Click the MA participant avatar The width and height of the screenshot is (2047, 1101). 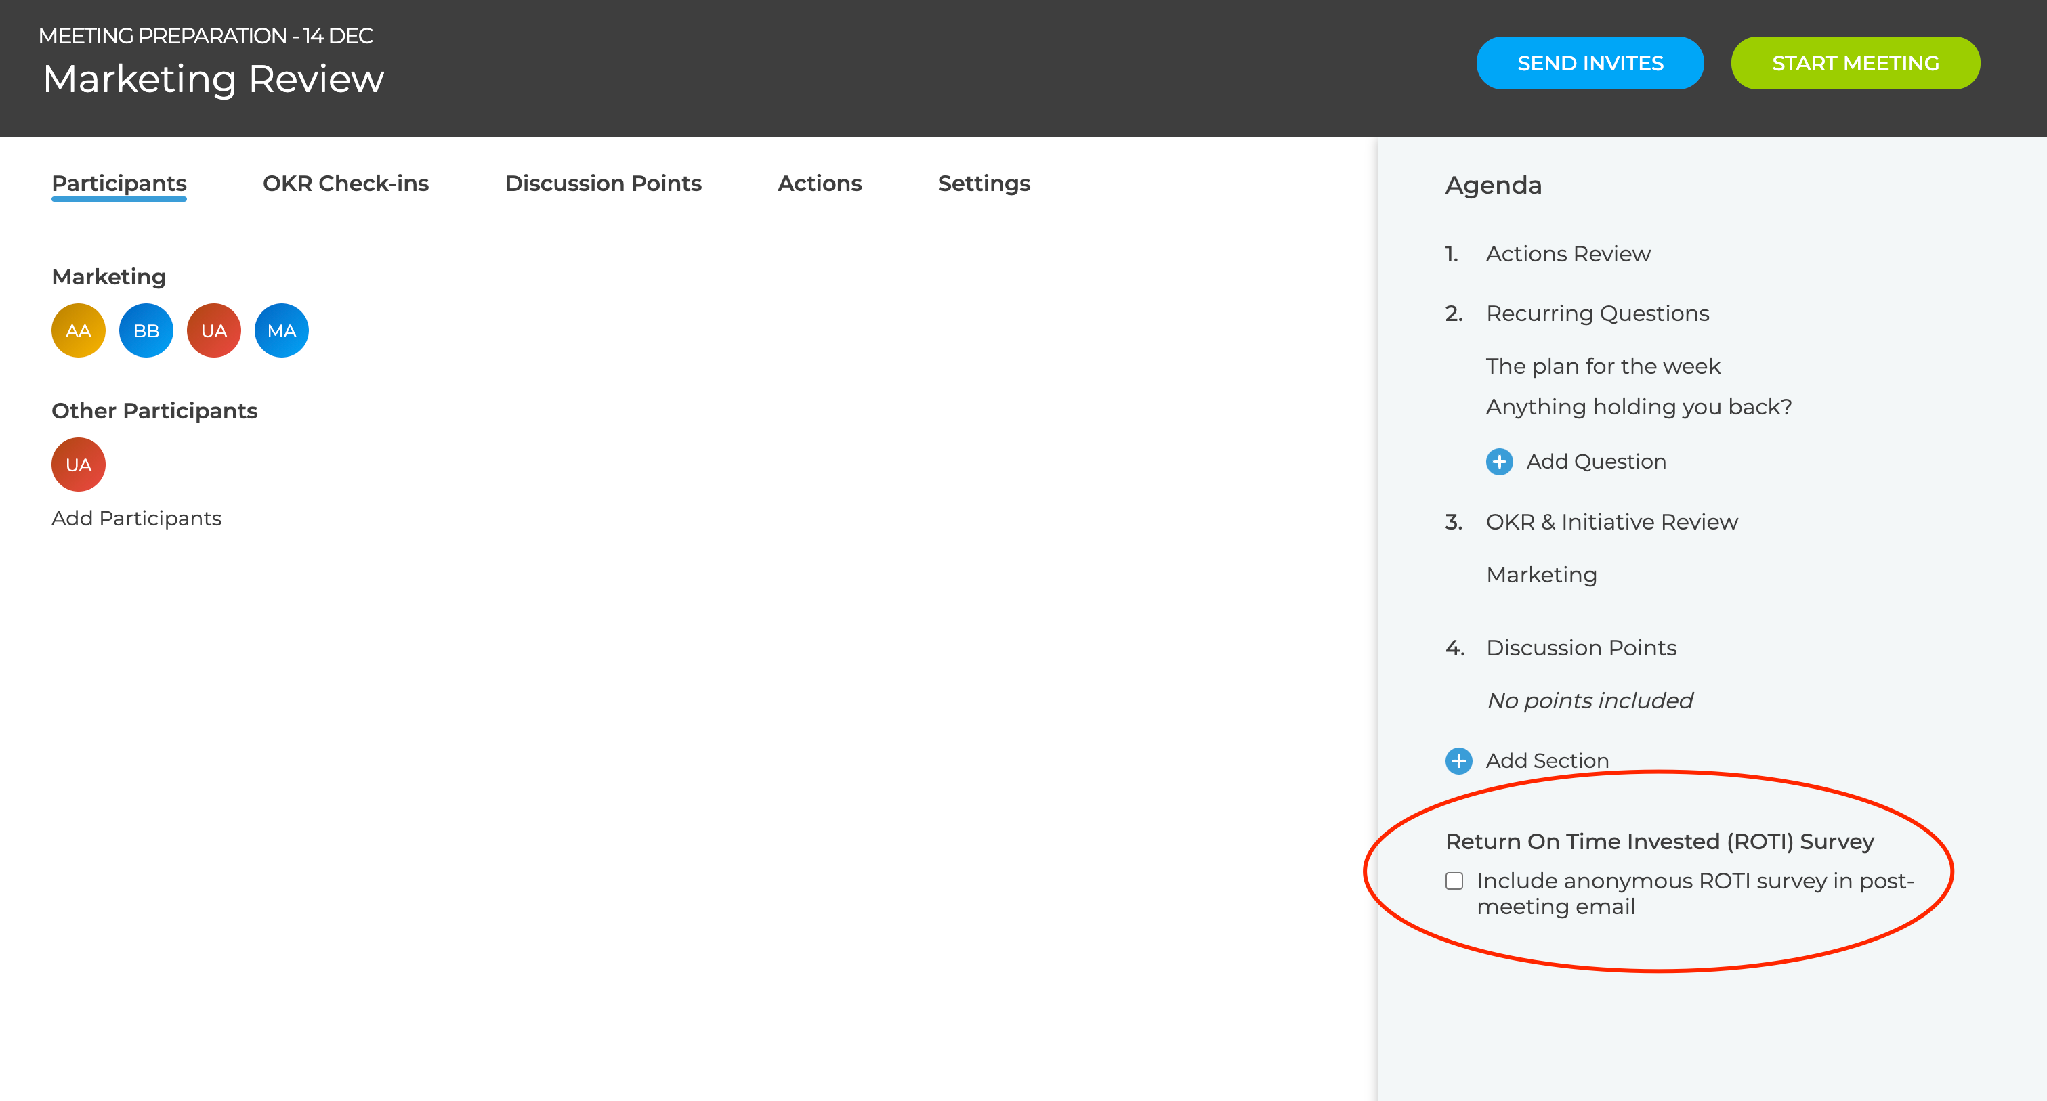click(281, 330)
